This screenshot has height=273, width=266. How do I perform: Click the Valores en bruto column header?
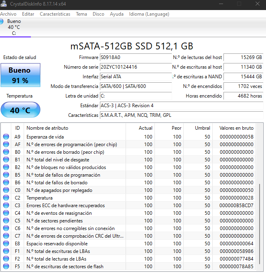[236, 128]
